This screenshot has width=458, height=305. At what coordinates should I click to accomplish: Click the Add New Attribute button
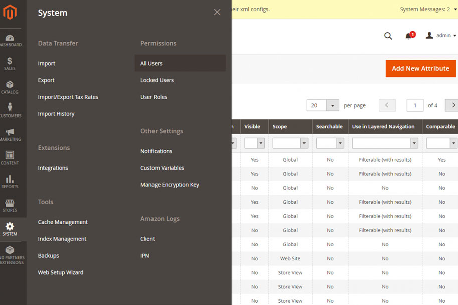point(420,68)
